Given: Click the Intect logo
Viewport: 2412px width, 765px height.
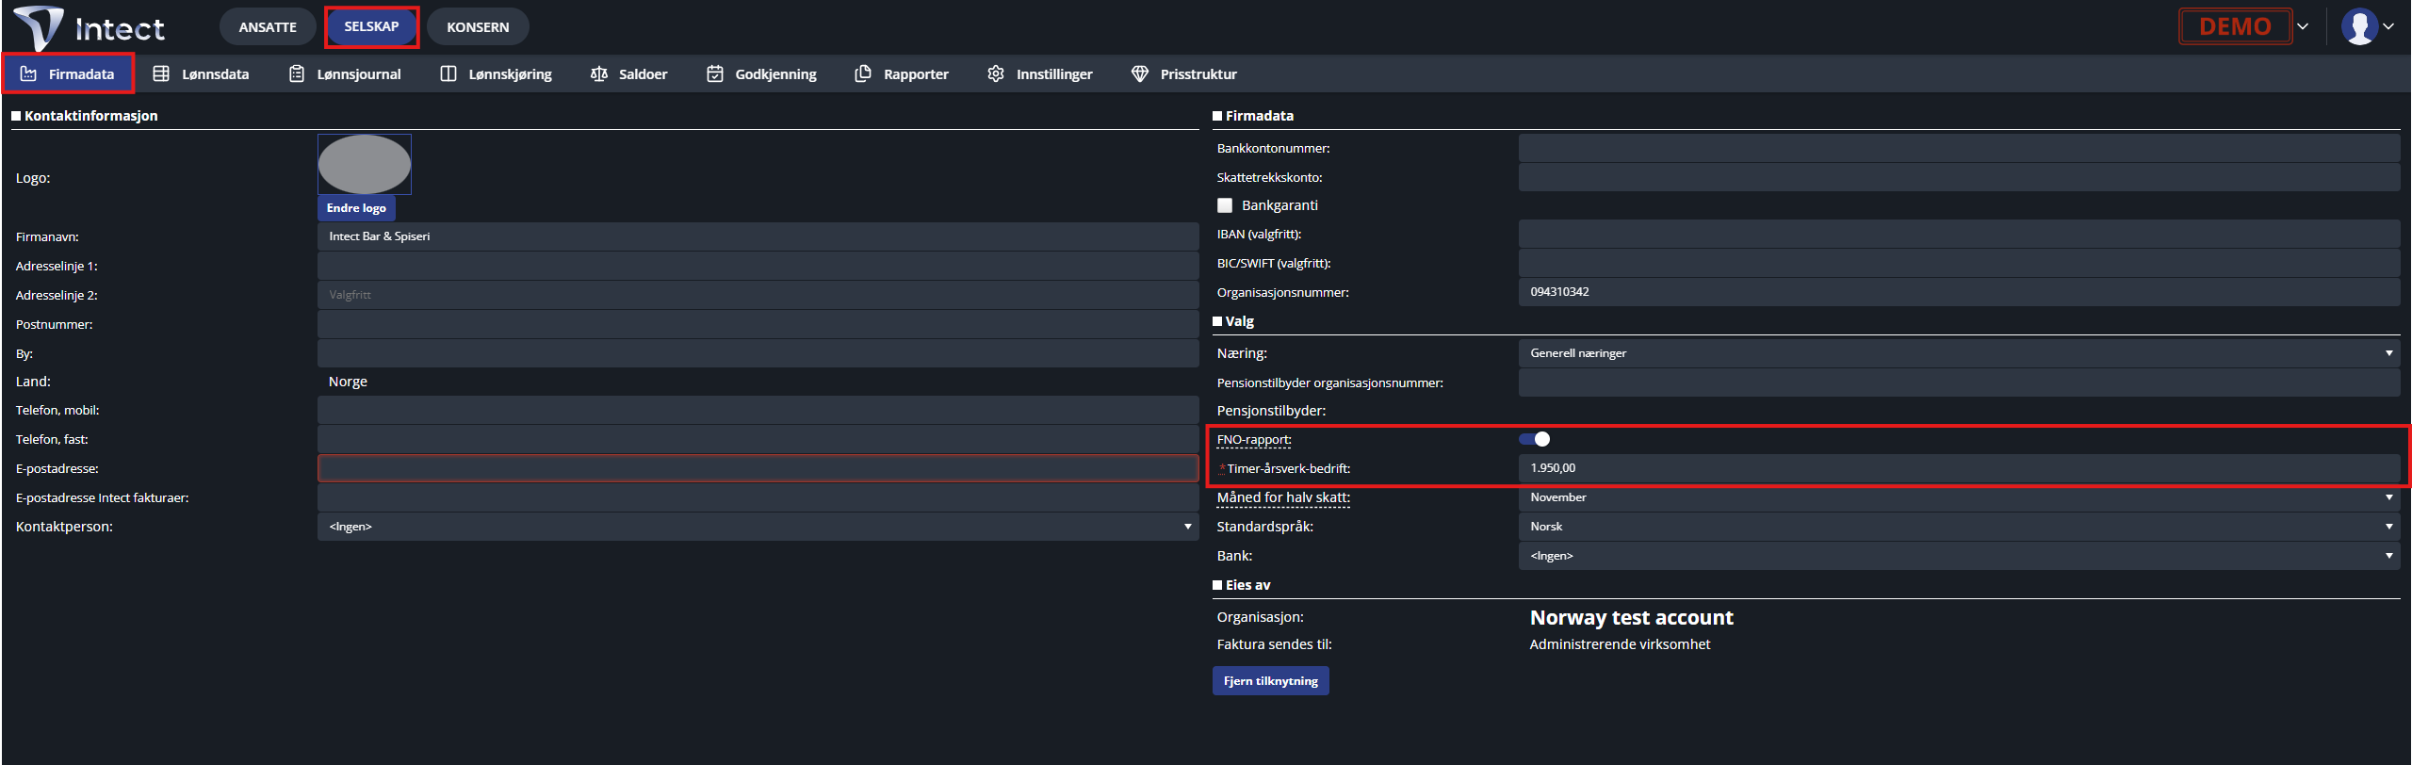Looking at the screenshot, I should pos(89,27).
